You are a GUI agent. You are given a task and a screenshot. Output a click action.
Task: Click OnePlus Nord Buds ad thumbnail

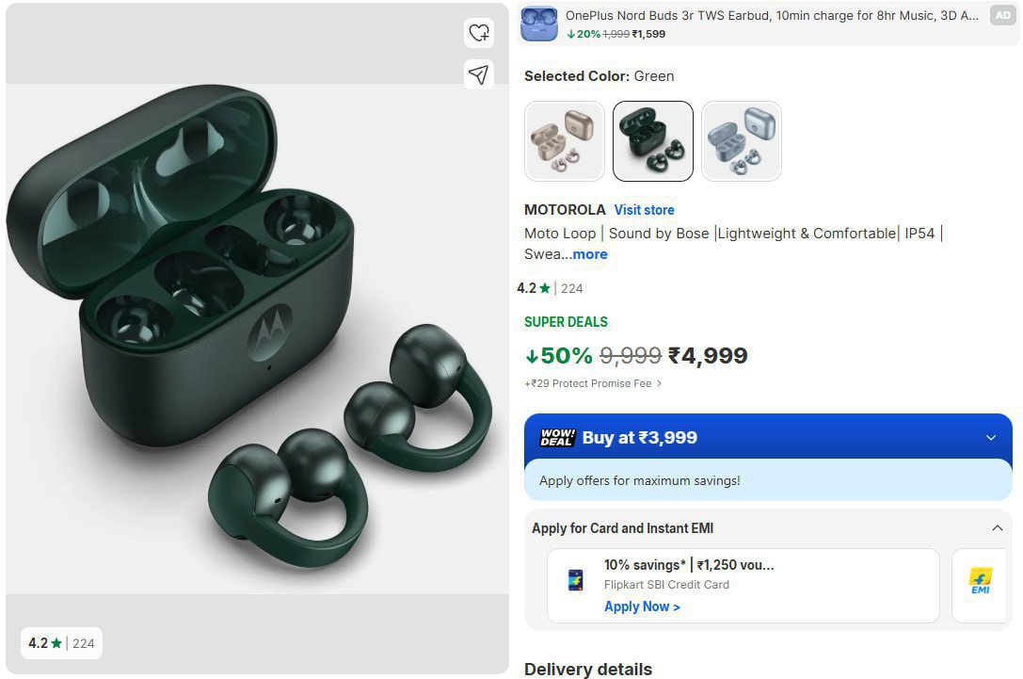pyautogui.click(x=539, y=24)
